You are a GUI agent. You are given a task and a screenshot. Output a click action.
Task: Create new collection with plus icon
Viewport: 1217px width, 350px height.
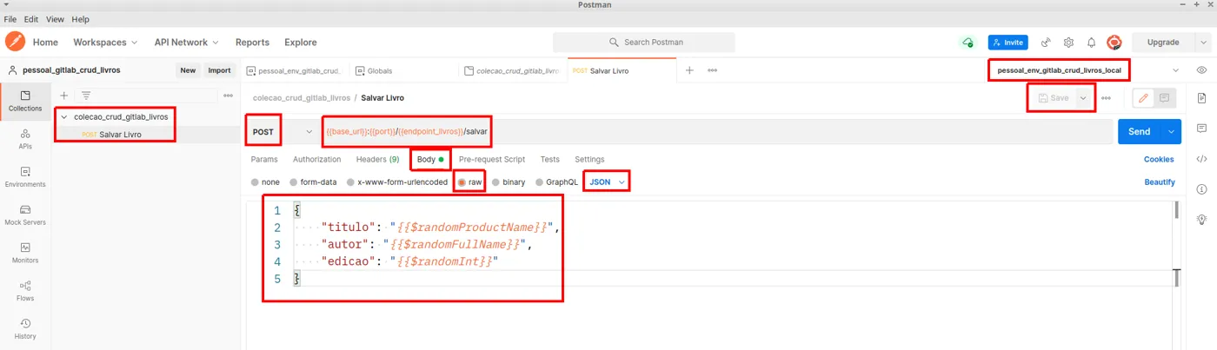pos(63,96)
